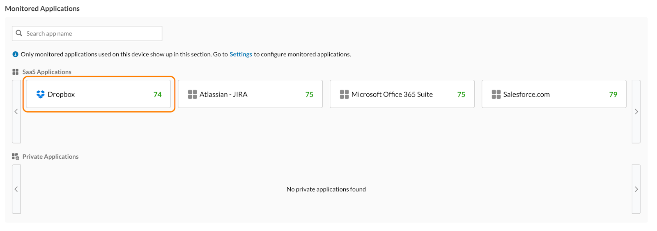Open the Settings link

click(x=241, y=54)
